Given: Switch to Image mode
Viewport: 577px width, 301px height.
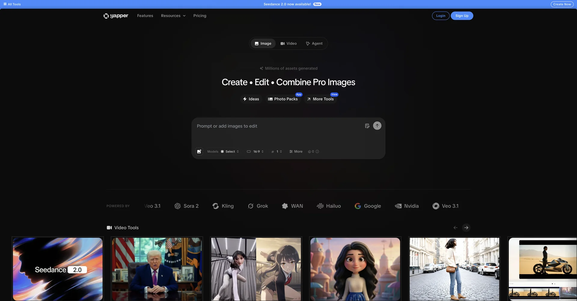Looking at the screenshot, I should [x=263, y=43].
